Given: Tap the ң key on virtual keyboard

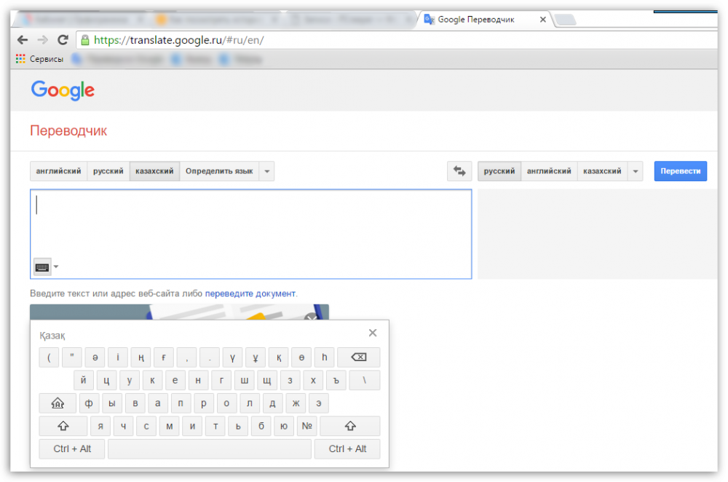Looking at the screenshot, I should [x=141, y=357].
